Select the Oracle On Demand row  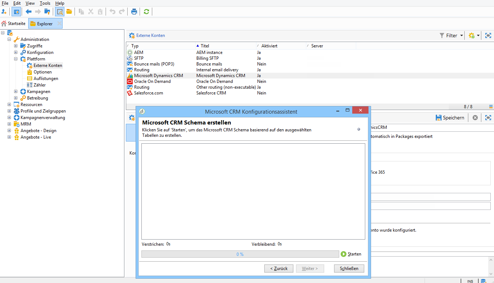tap(310, 81)
